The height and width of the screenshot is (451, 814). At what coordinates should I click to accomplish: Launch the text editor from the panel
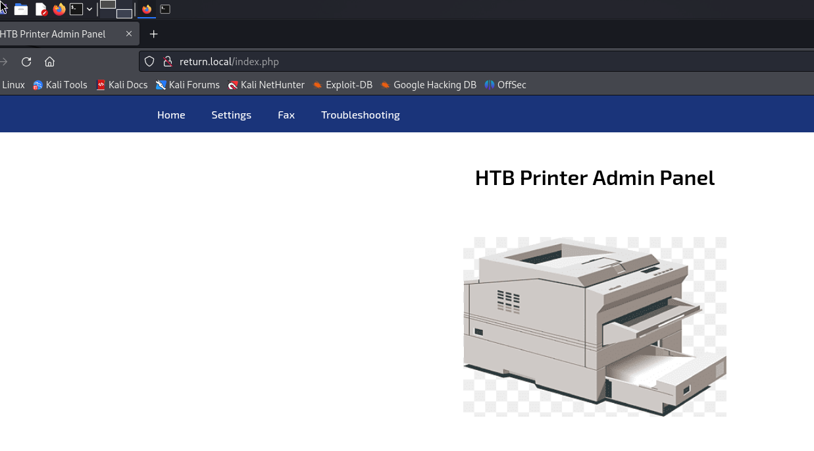point(41,9)
